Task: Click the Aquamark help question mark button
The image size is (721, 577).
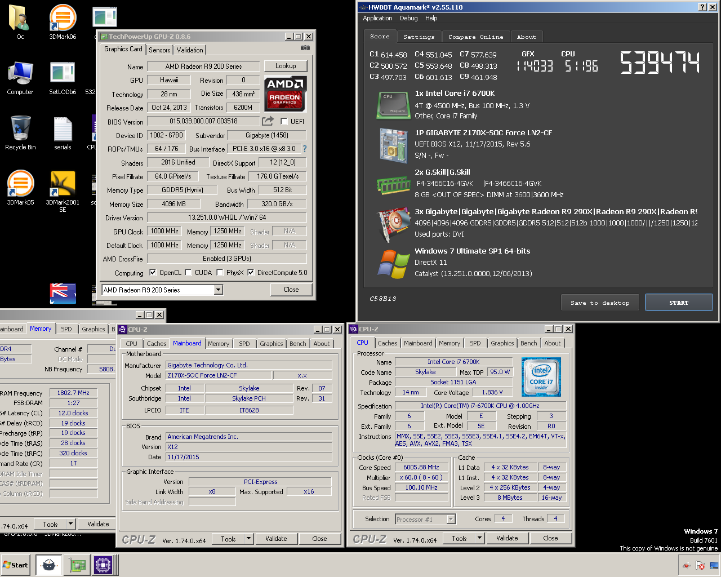Action: pyautogui.click(x=702, y=7)
